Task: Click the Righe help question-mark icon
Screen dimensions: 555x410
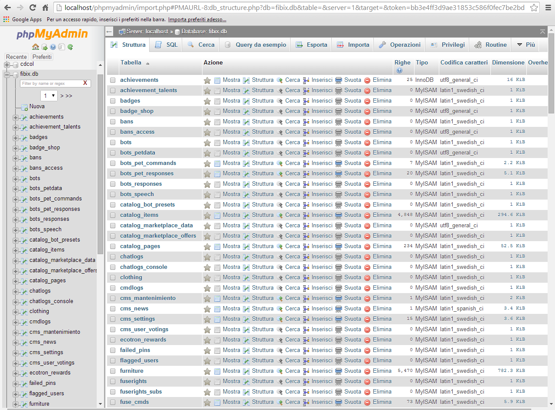Action: click(399, 70)
